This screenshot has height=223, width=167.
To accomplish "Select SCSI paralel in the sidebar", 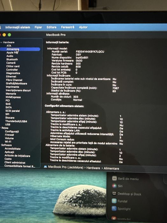I will point(13,111).
